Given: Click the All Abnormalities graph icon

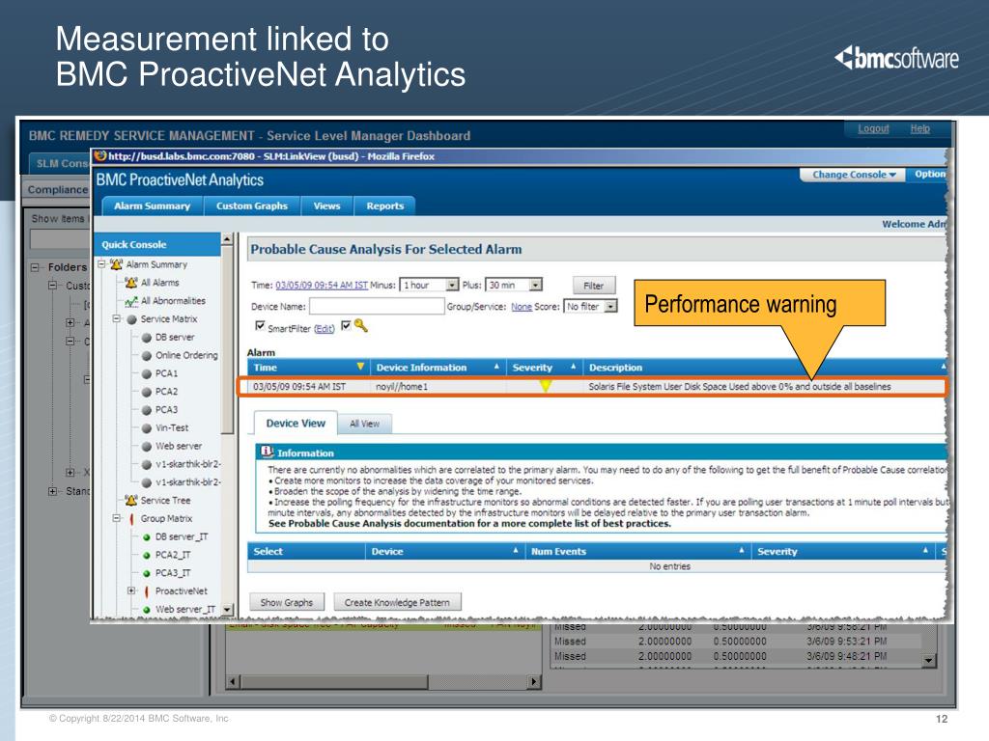Looking at the screenshot, I should [x=131, y=301].
